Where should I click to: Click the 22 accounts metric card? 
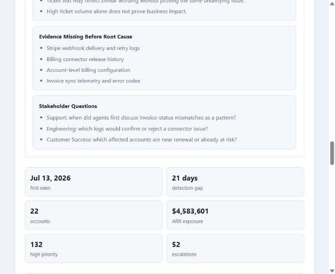pyautogui.click(x=93, y=215)
